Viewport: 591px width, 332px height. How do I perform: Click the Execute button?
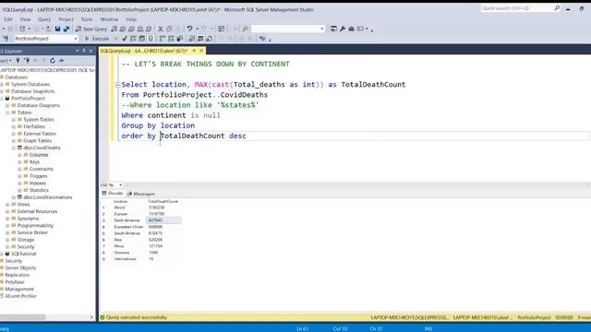click(x=97, y=39)
